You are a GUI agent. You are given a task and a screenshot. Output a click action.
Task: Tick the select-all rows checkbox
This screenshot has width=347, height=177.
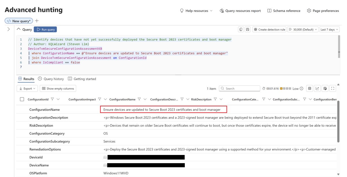tap(22, 99)
